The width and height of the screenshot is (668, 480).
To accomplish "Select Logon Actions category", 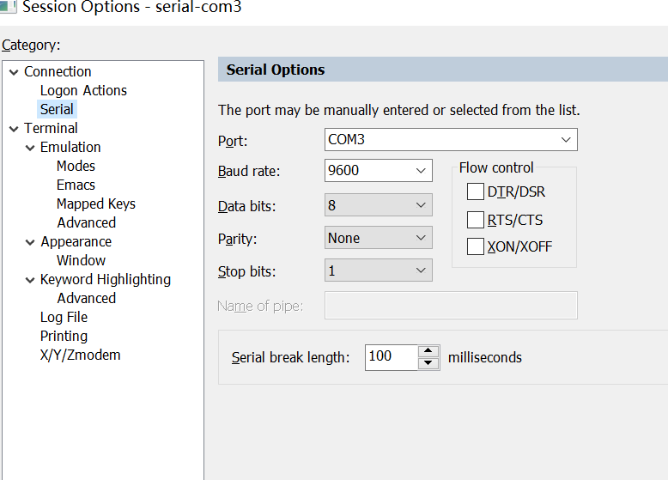I will tap(83, 90).
